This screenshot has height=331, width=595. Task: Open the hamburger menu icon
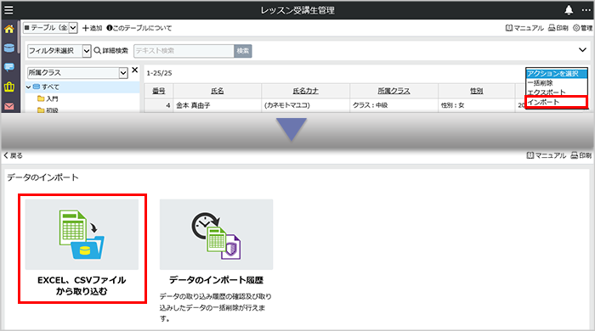tap(8, 10)
